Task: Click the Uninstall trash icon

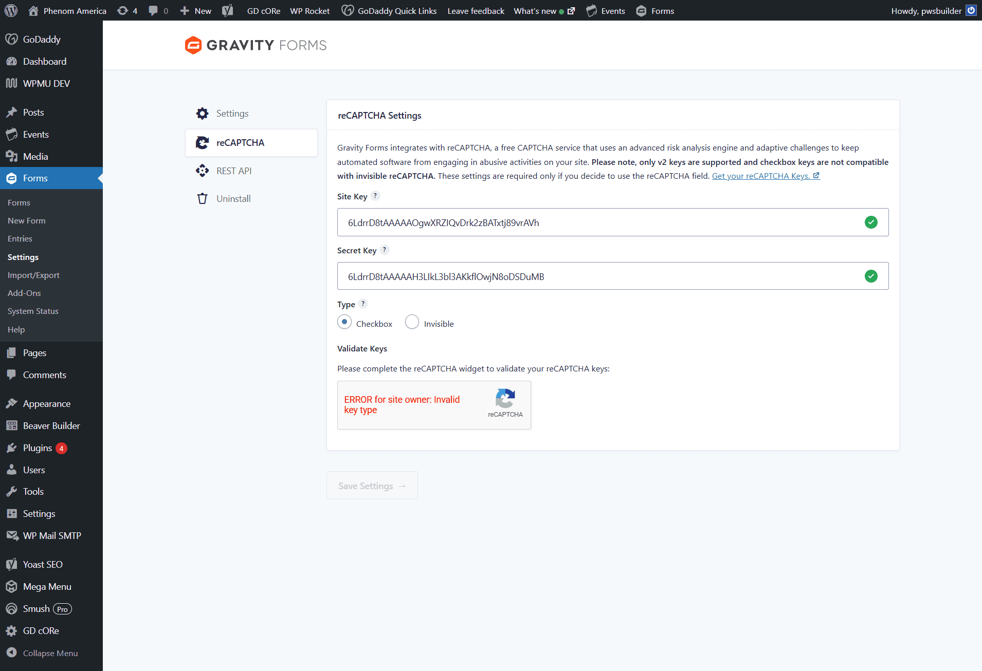Action: [203, 198]
